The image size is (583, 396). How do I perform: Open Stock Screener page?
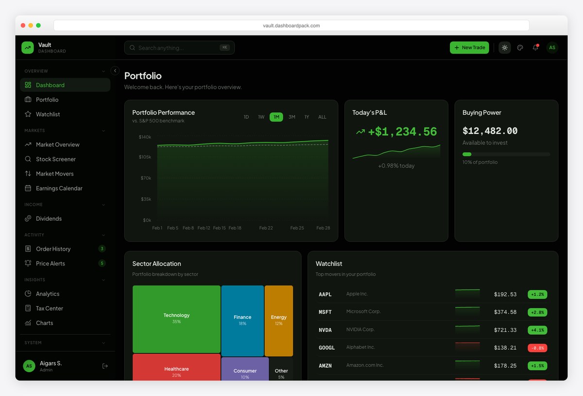tap(65, 159)
